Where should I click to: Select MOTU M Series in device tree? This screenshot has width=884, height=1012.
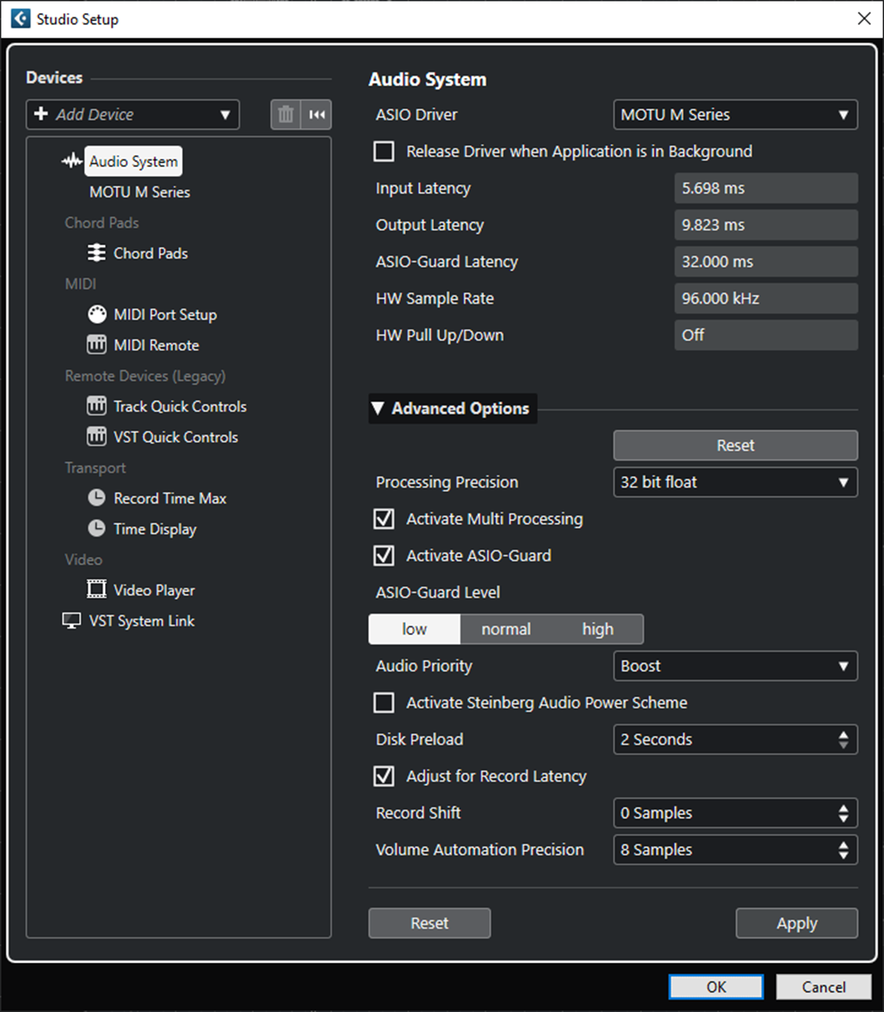point(139,192)
